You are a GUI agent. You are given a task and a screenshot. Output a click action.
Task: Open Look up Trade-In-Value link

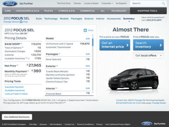(16, 94)
